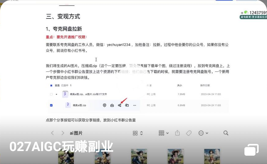Viewport: 267px width, 164px height.
Task: Click the location pin icon on 精美ai图.zip row
Action: (x=104, y=105)
